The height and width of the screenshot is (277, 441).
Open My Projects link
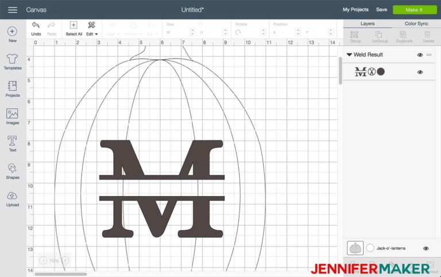tap(355, 10)
